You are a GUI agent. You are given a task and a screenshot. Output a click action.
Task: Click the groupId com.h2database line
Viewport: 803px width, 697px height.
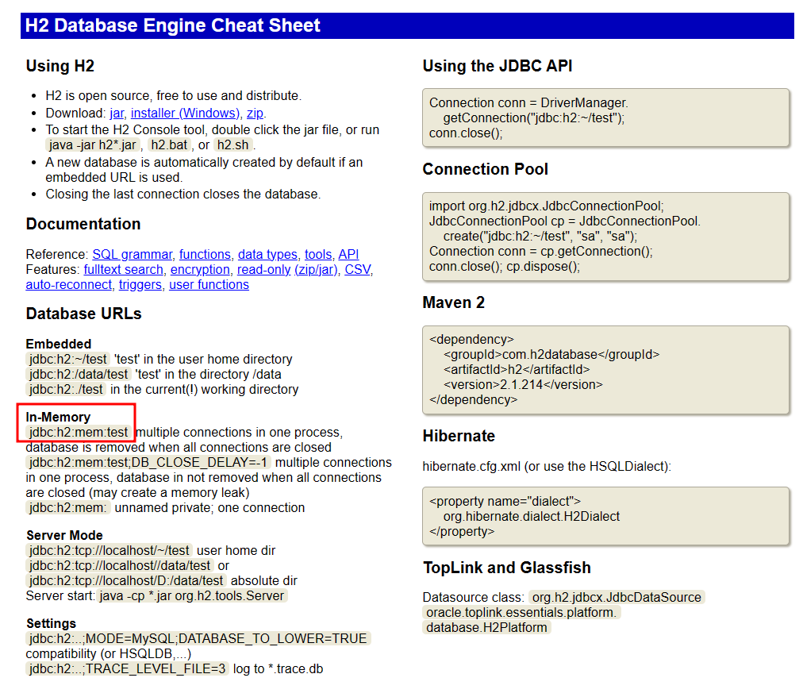click(x=551, y=355)
